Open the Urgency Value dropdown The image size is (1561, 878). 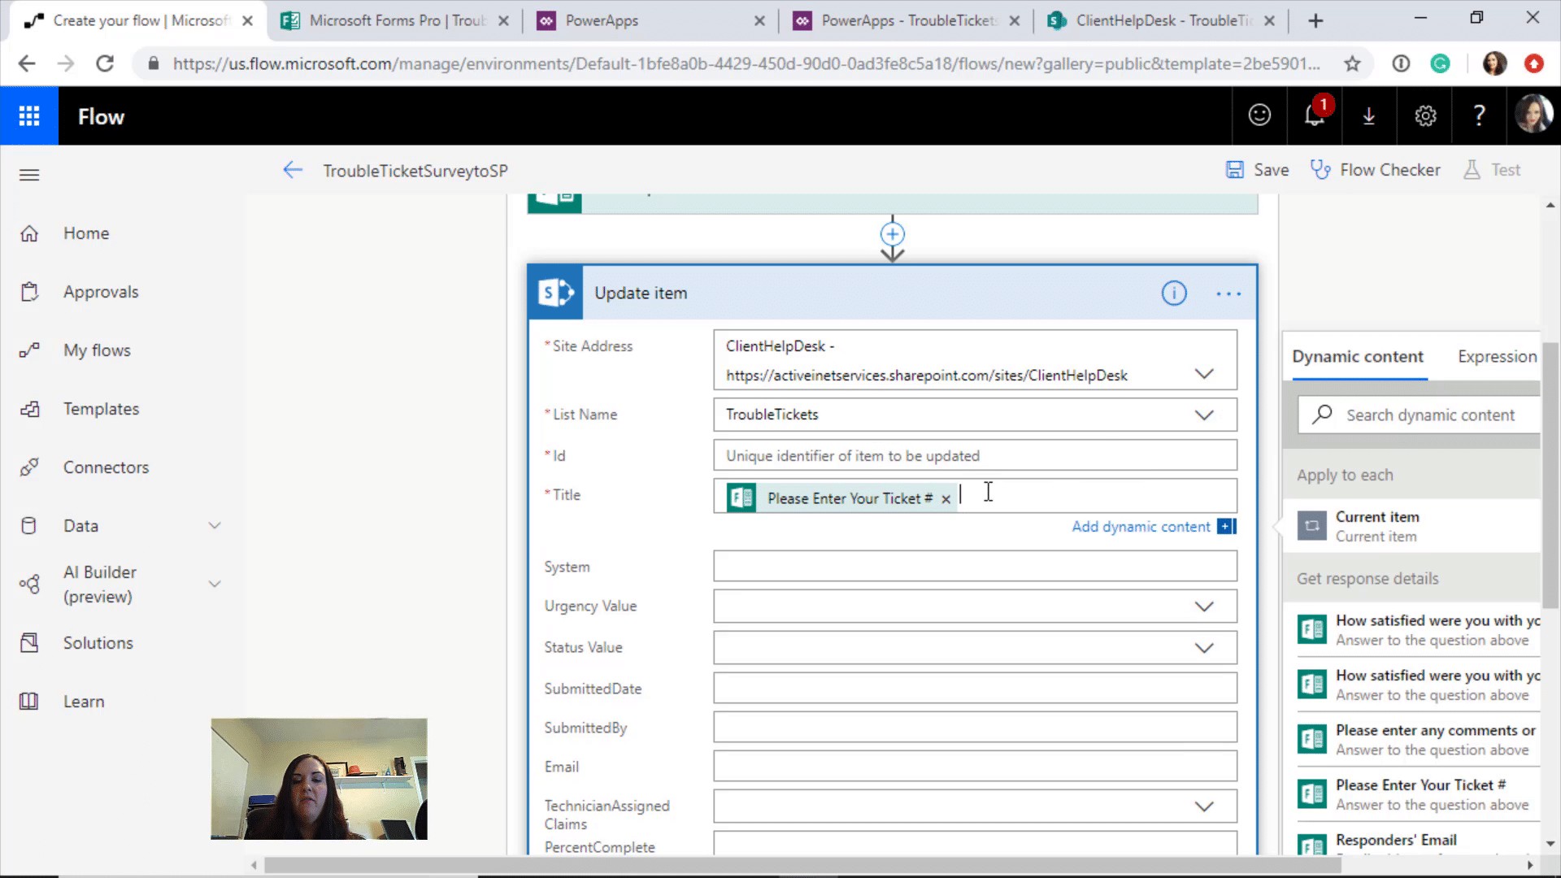(1204, 606)
